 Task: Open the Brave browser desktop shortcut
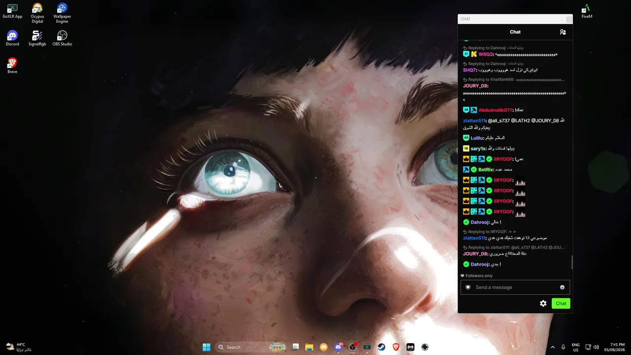click(x=12, y=66)
